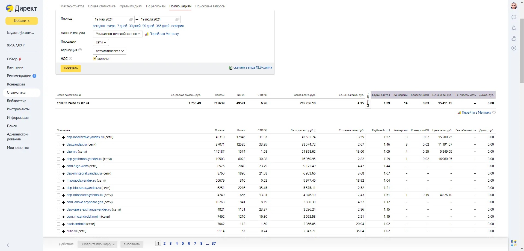This screenshot has width=524, height=251.
Task: Open Кампании in the left menu
Action: tap(15, 67)
